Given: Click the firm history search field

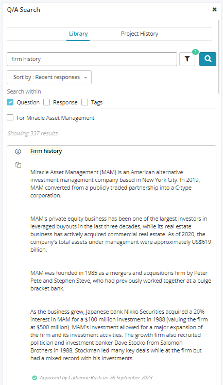Looking at the screenshot, I should 92,59.
